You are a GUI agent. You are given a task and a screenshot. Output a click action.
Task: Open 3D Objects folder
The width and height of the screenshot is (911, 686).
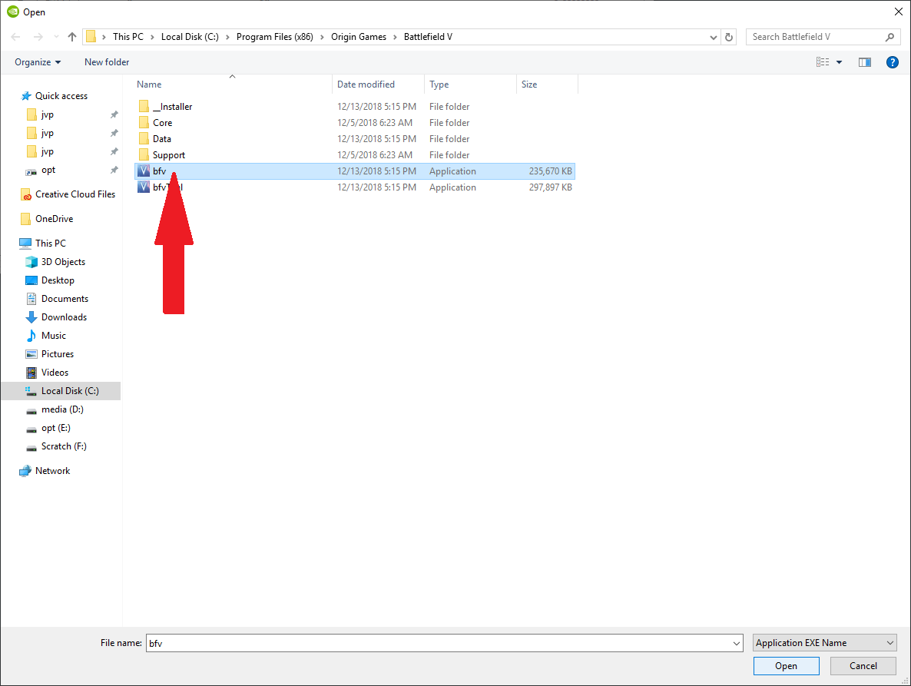click(63, 262)
